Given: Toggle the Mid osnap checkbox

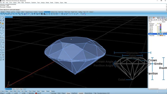Looking at the screenshot, I should (13, 91).
